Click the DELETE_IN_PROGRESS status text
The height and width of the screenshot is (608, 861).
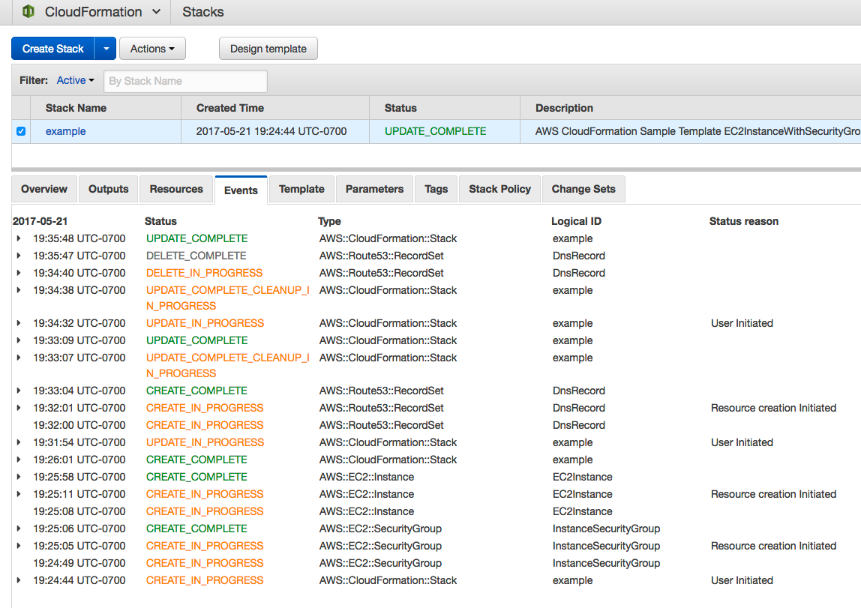[x=204, y=273]
